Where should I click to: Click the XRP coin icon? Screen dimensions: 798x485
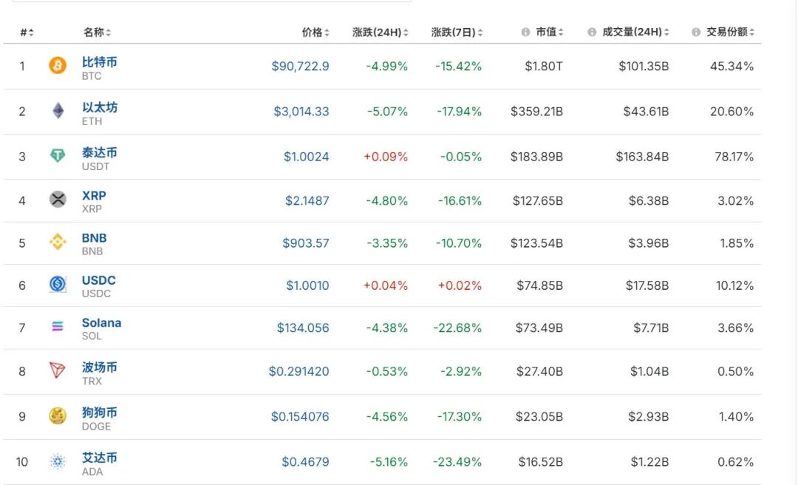[x=58, y=200]
